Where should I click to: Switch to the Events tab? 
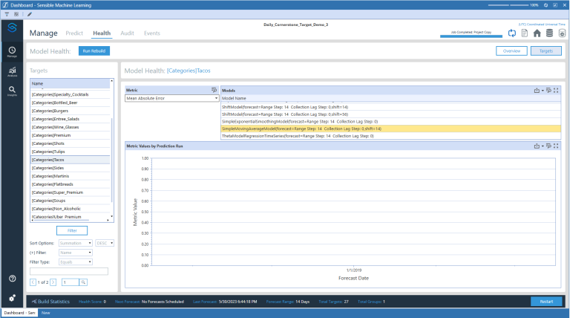152,33
